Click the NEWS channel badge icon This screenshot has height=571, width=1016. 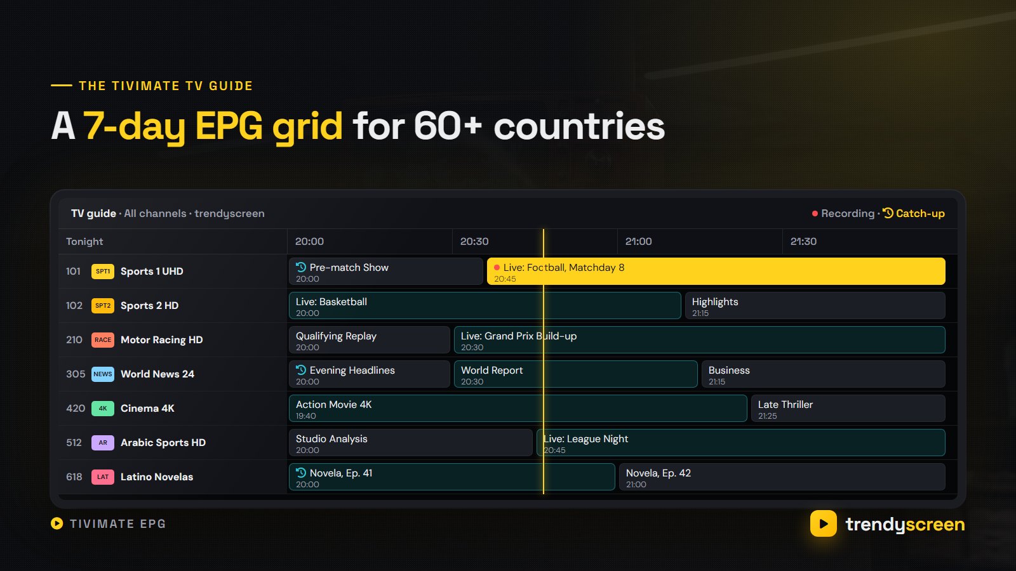coord(103,374)
